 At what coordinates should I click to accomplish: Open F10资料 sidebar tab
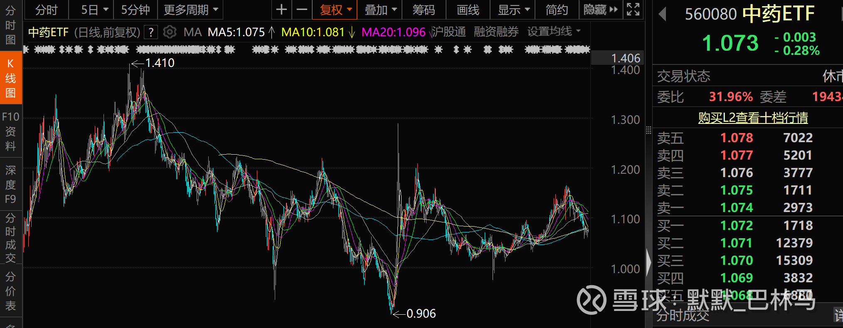click(10, 131)
